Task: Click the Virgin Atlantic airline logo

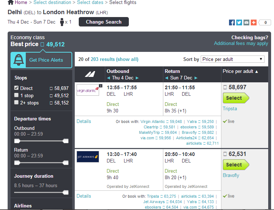Action: [88, 90]
